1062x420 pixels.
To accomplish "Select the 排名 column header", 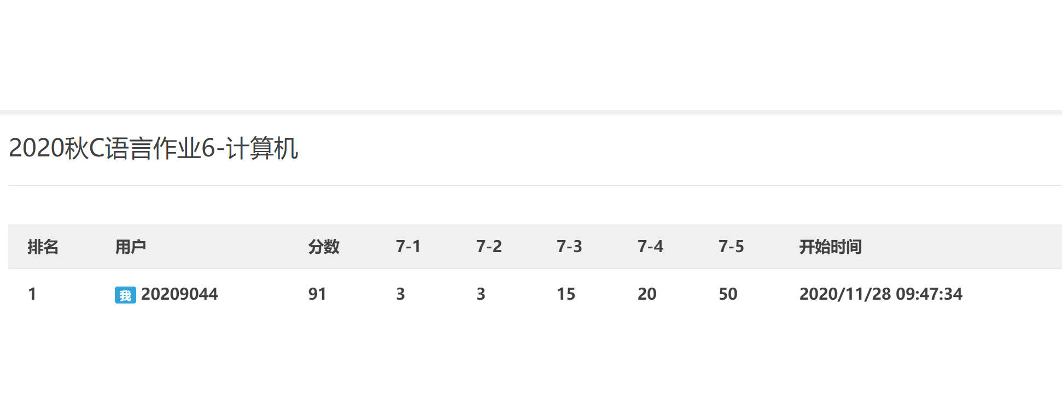I will 43,247.
